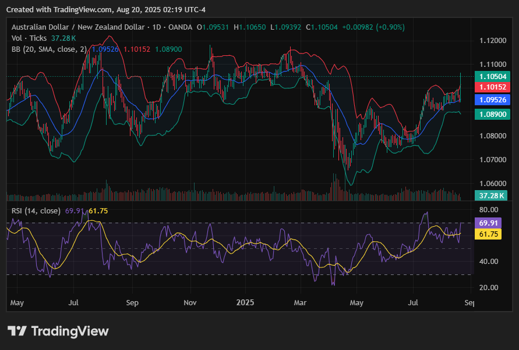Click the green 1.08900 lower band price tag

pyautogui.click(x=493, y=115)
